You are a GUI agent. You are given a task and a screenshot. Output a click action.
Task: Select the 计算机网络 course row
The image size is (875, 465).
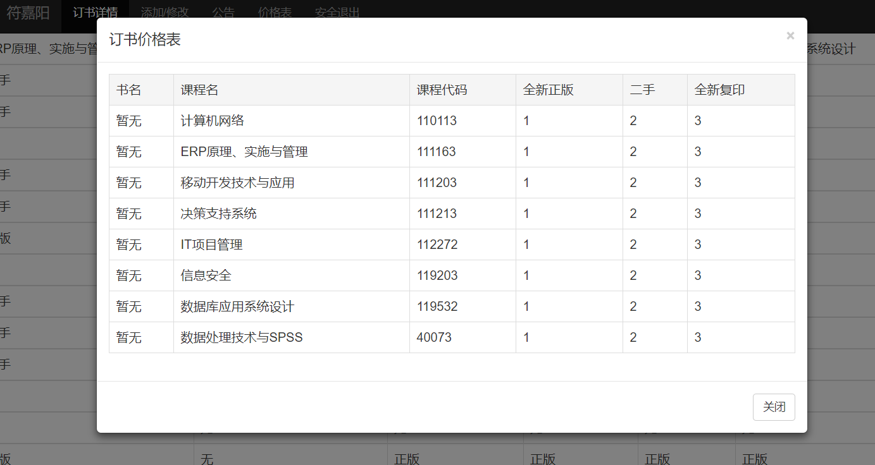pos(213,121)
